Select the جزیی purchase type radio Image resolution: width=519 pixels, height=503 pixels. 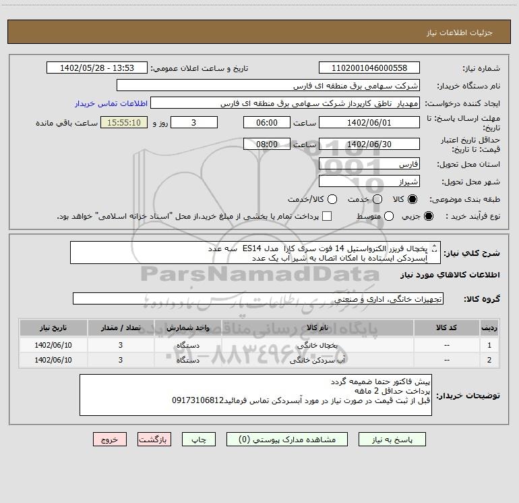[429, 216]
